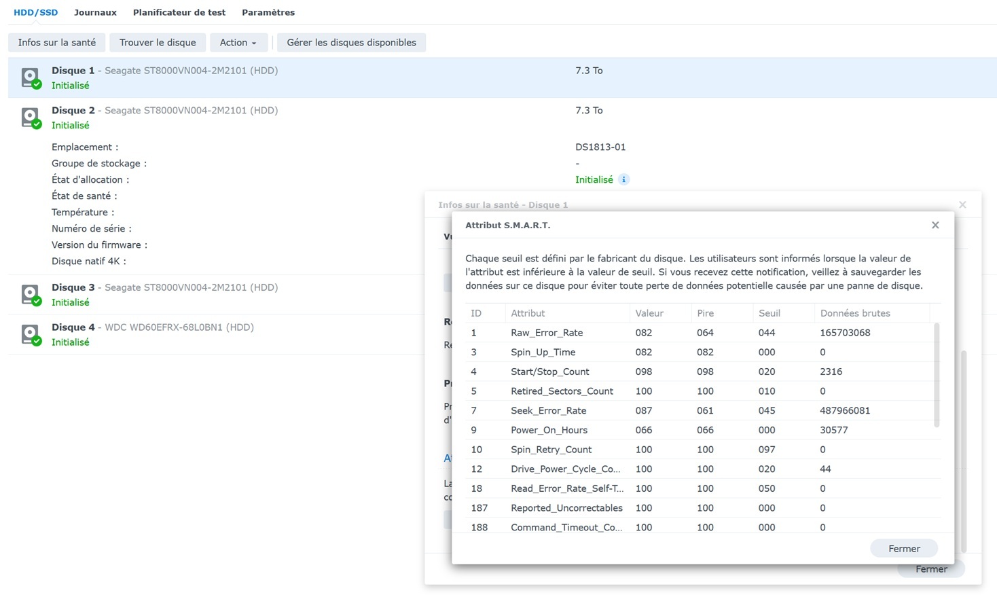Viewport: 997px width, 595px height.
Task: Click the Disque 3 drive icon
Action: pos(31,295)
